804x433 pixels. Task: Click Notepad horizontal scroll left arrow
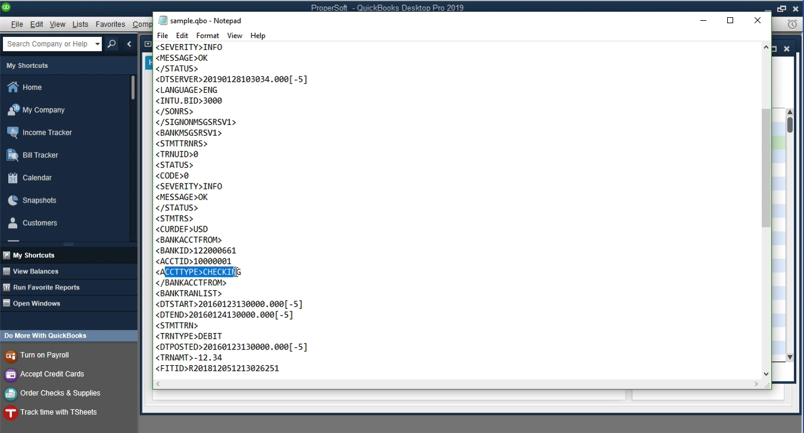pos(158,384)
